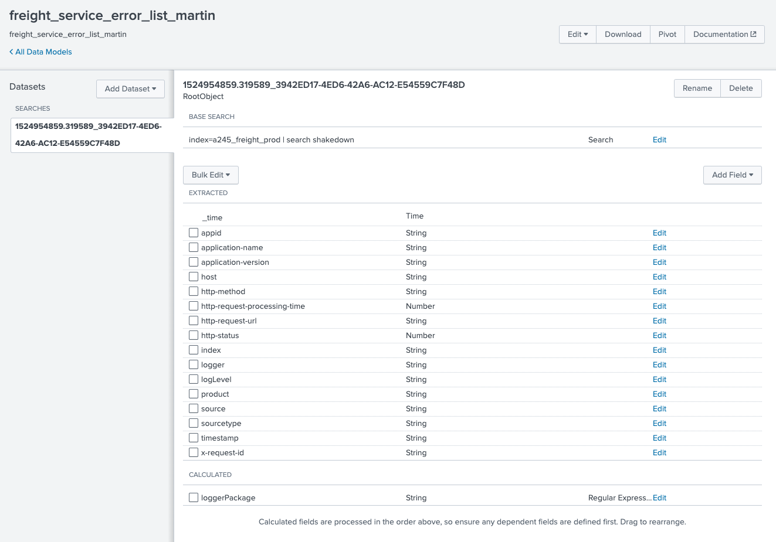Go back to All Data Models
This screenshot has height=542, width=776.
coord(40,52)
